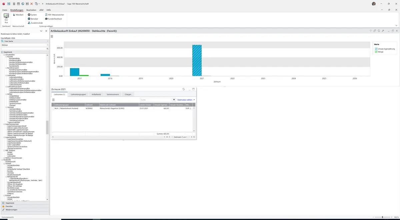Click the calculator icon in quick access toolbar

13,4
